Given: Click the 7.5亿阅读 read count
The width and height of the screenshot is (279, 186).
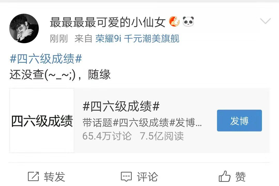Looking at the screenshot, I should point(162,136).
